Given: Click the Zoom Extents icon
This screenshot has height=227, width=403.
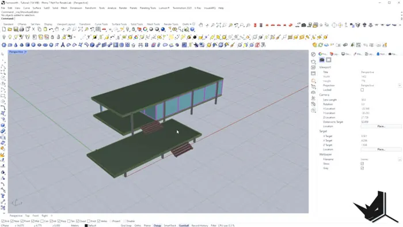Looking at the screenshot, I should pyautogui.click(x=81, y=29).
